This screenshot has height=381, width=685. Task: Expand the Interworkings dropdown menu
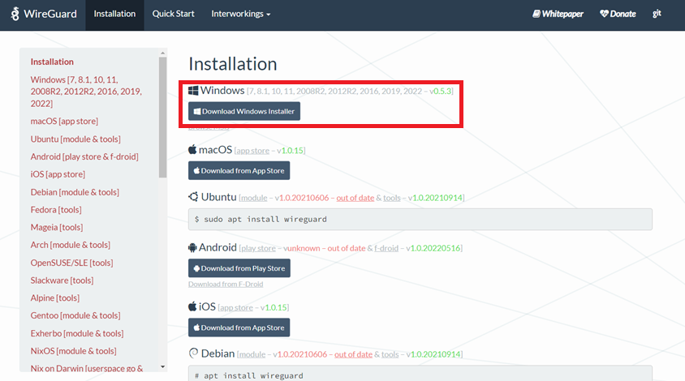click(x=240, y=15)
